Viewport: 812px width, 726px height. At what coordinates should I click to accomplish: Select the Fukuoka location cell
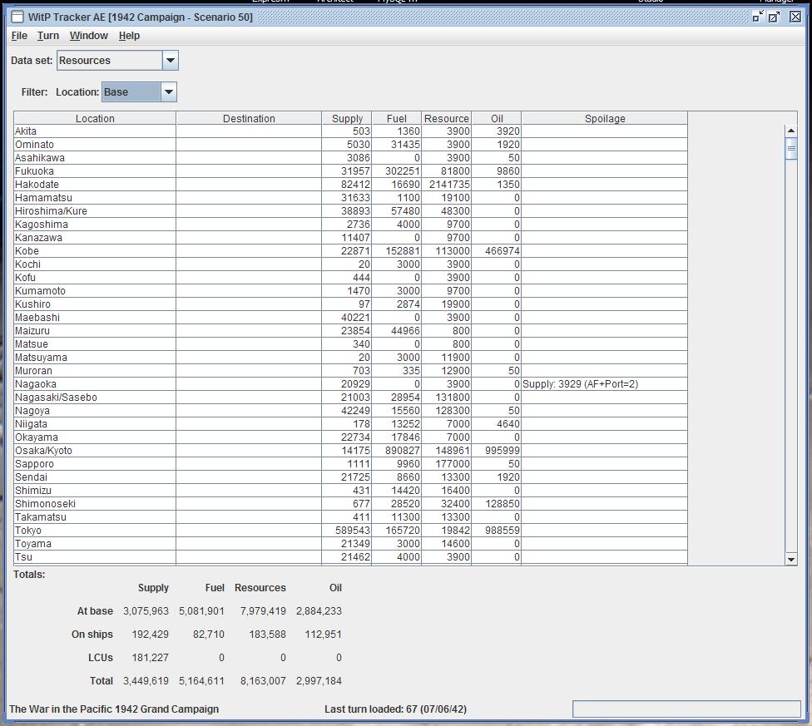pos(95,171)
